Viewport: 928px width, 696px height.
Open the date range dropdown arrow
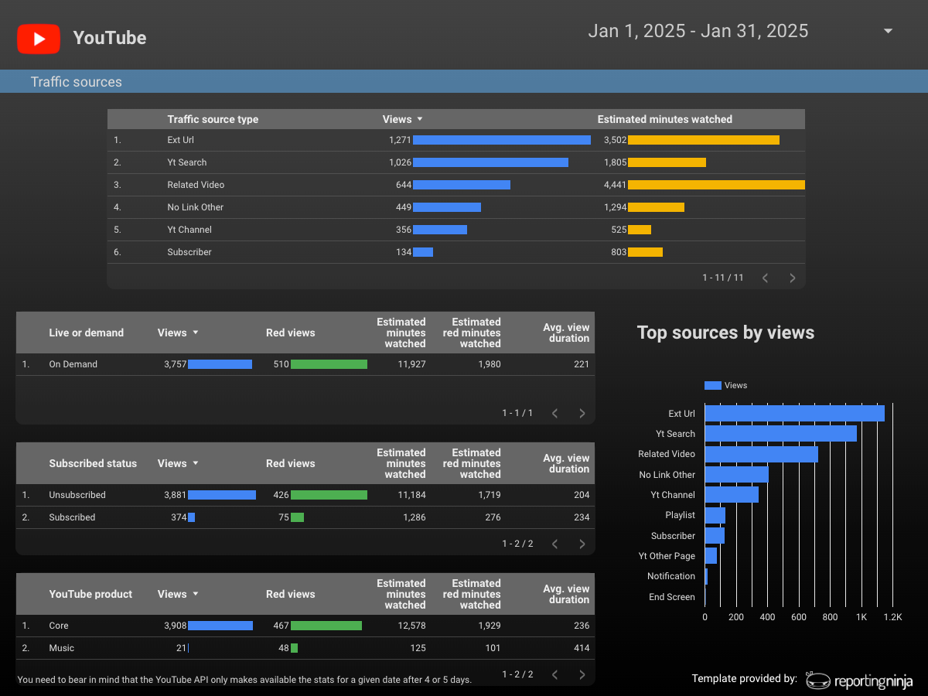point(888,31)
